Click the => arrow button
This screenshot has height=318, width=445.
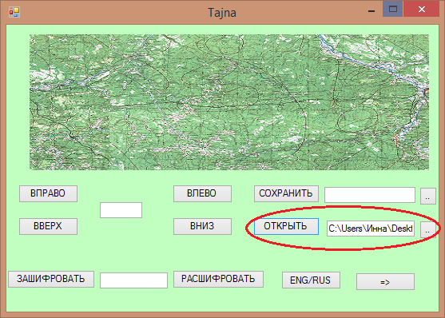(x=385, y=282)
